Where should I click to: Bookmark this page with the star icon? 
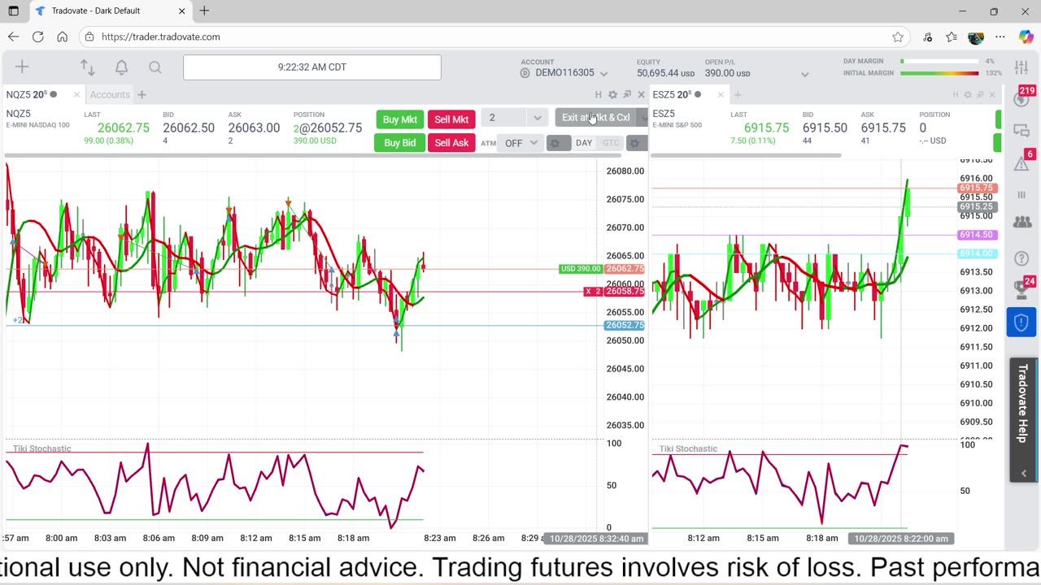pos(898,37)
